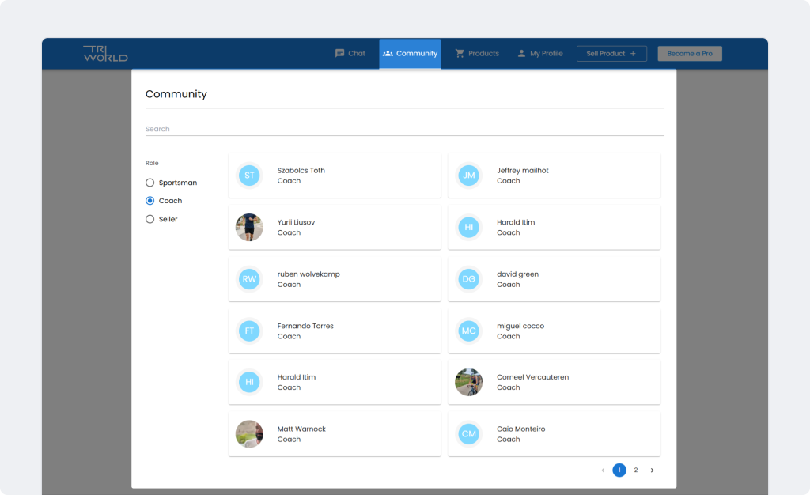This screenshot has height=495, width=810.
Task: Select the Coach role radio button
Action: pyautogui.click(x=150, y=201)
